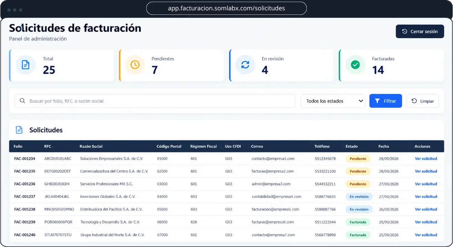This screenshot has height=247, width=453.
Task: Open Ver solicitud for FAC-001234
Action: click(426, 159)
